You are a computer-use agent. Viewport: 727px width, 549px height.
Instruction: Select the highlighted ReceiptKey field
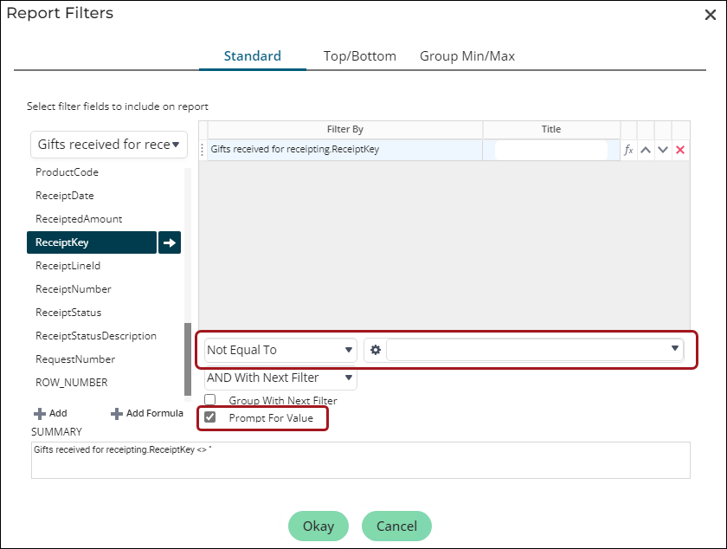(92, 242)
